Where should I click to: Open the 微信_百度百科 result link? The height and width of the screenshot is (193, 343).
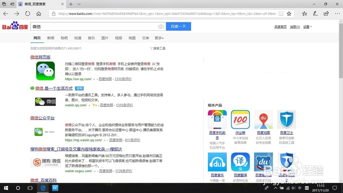pos(43,180)
